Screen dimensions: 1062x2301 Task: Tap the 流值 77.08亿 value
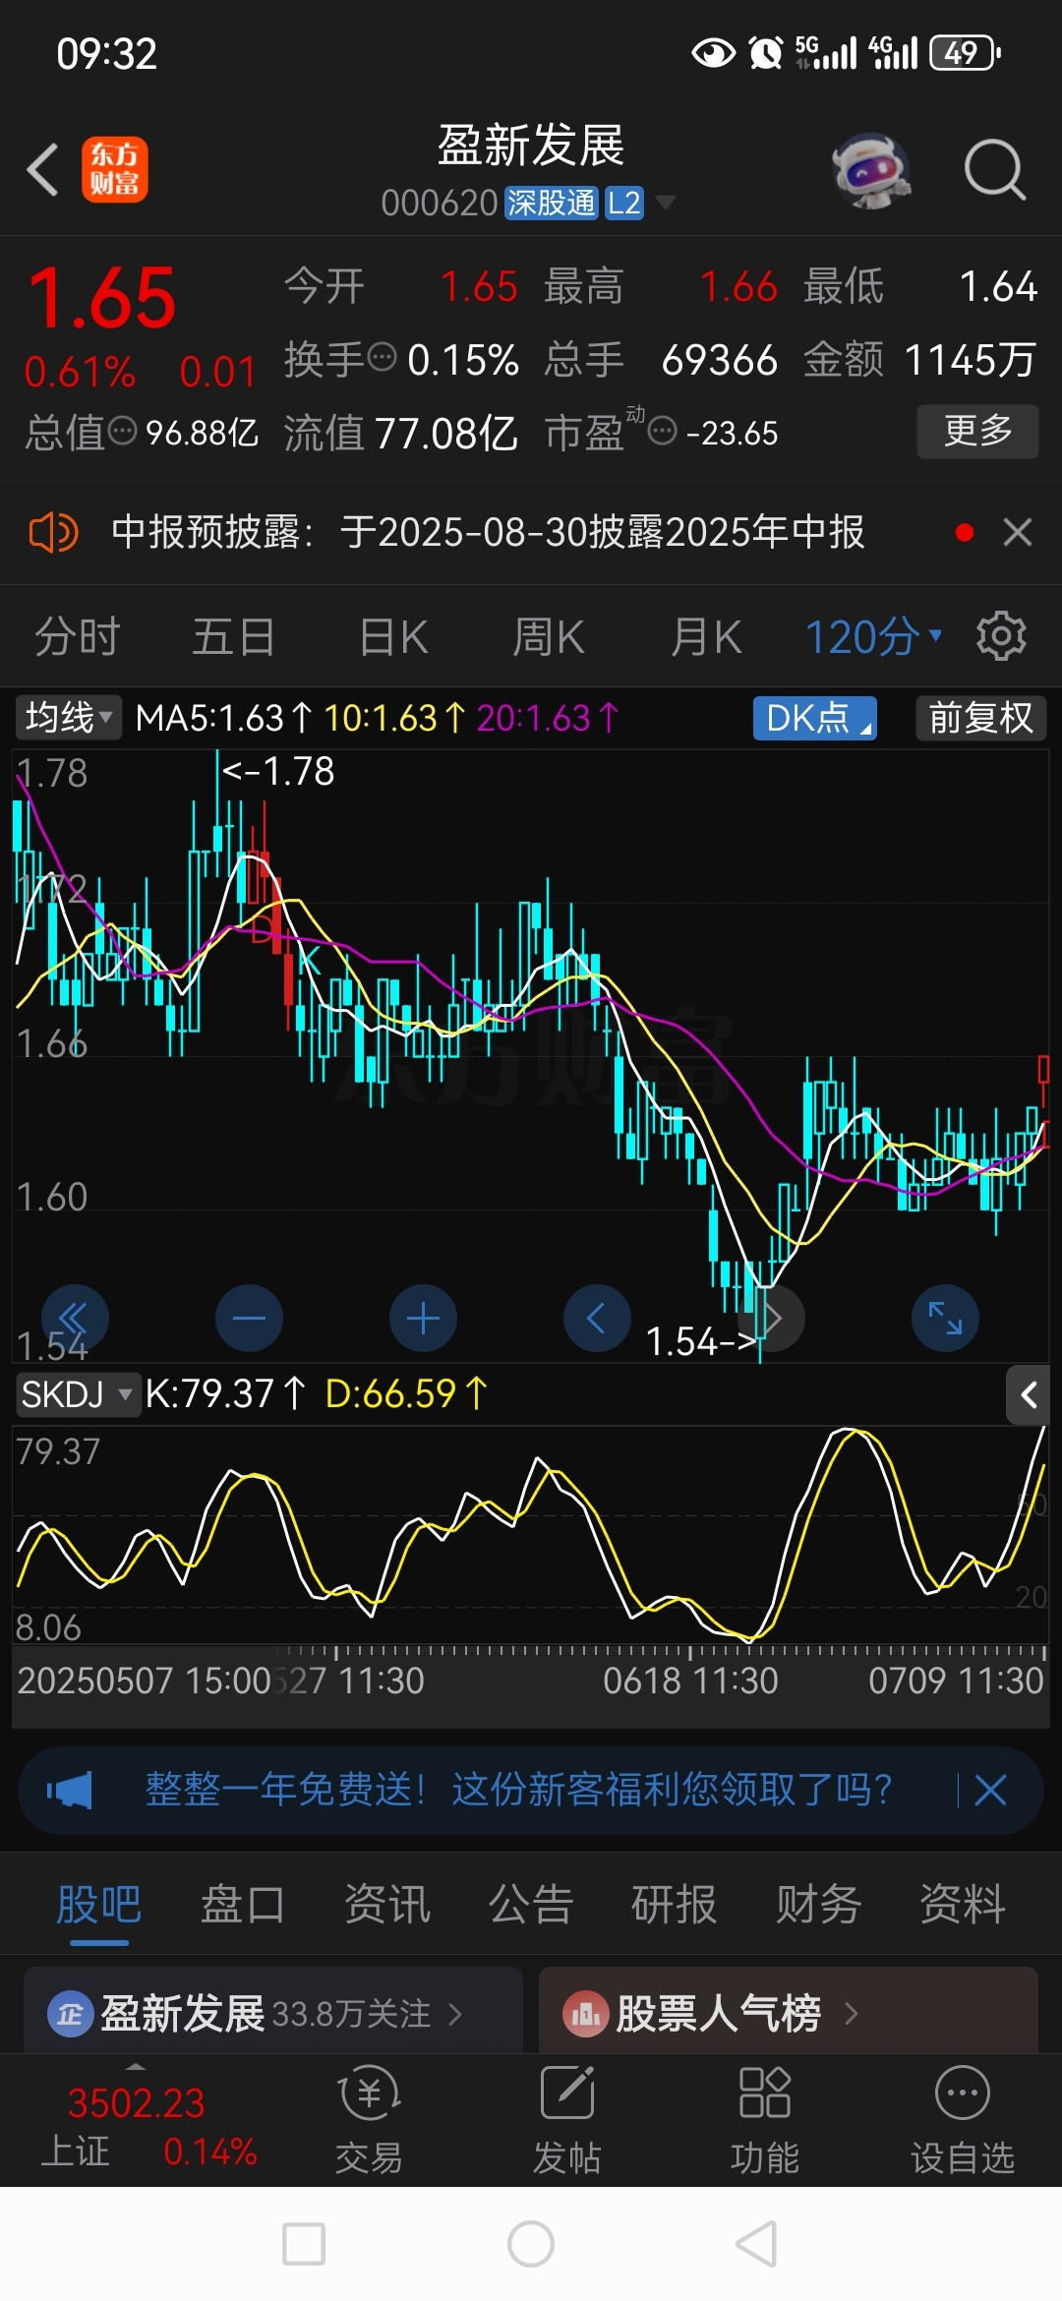pos(446,433)
